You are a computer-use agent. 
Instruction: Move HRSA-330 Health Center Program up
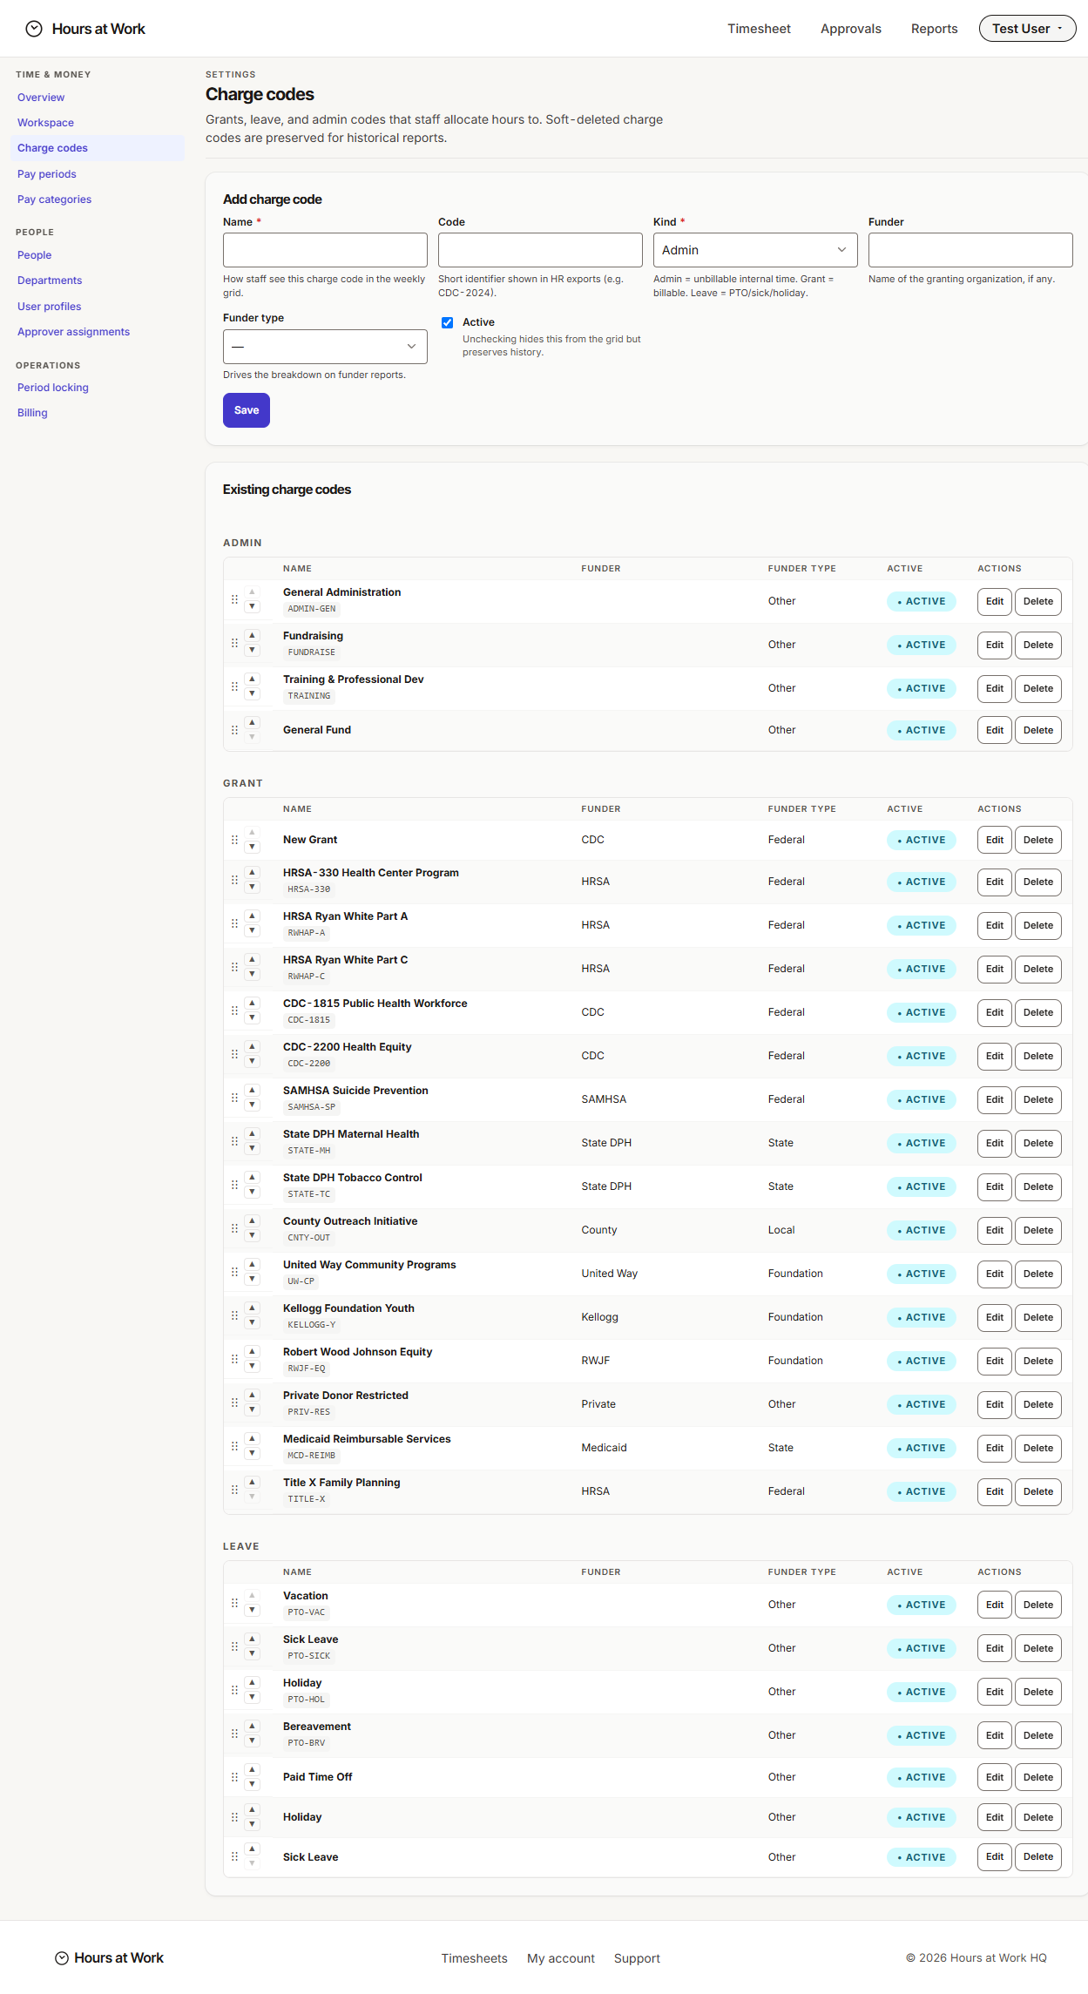pyautogui.click(x=252, y=873)
